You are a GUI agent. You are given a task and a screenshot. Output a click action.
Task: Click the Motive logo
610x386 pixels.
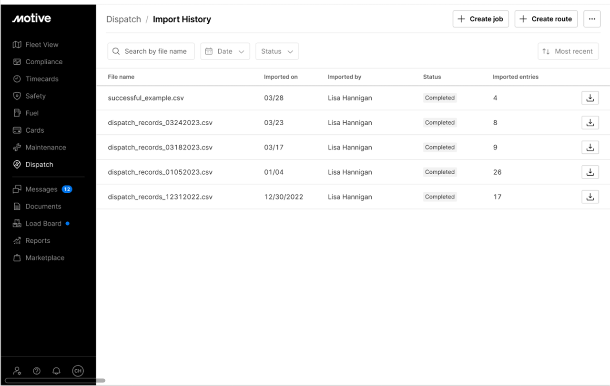point(31,19)
